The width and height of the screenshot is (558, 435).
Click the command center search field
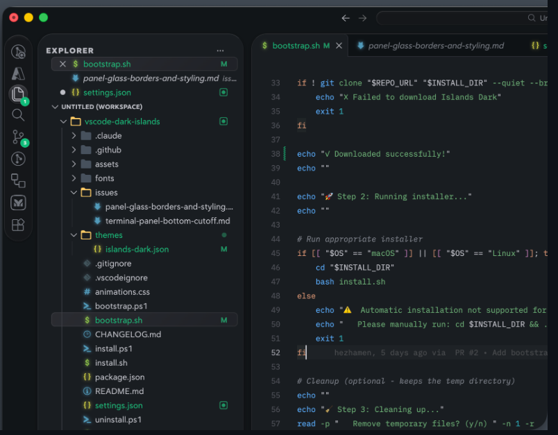pyautogui.click(x=462, y=18)
